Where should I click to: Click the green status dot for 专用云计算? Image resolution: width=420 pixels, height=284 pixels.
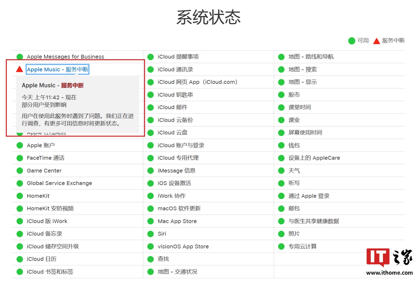pos(281,246)
